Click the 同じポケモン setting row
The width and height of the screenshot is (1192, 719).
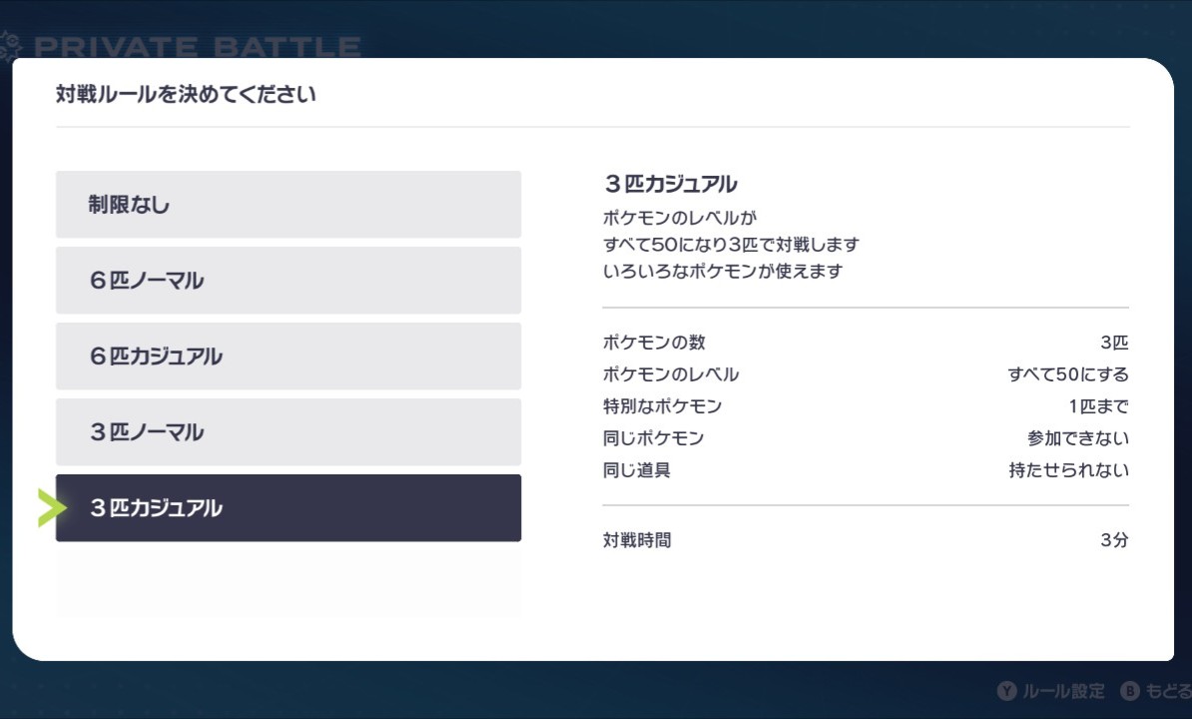[866, 437]
